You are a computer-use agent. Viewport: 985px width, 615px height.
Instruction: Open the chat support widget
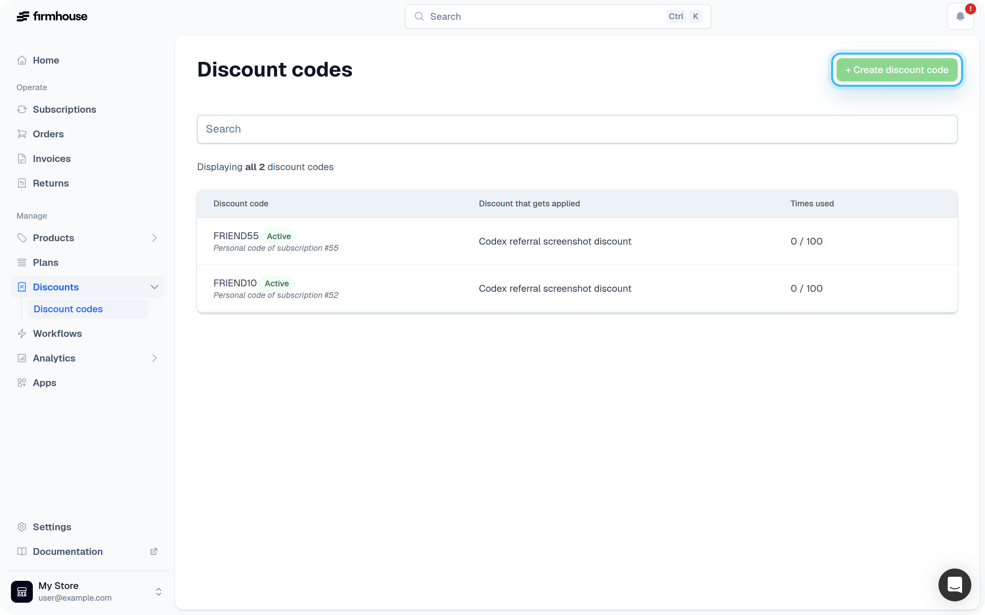[x=955, y=585]
